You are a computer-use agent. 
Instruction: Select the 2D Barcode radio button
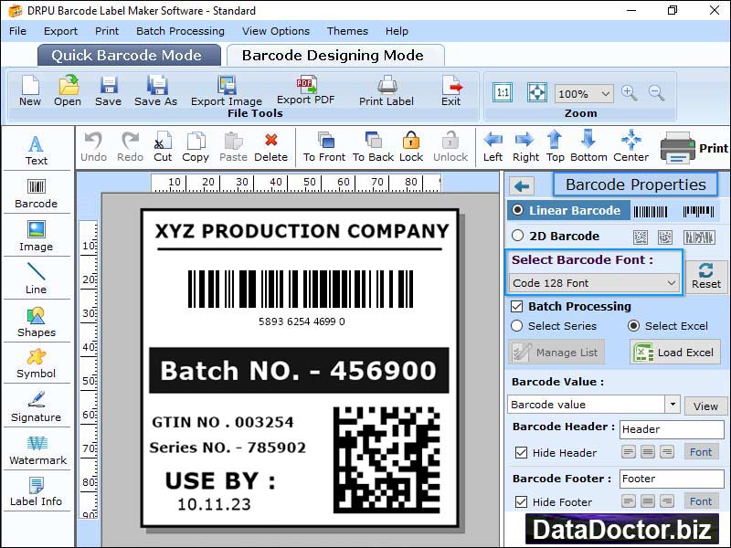[518, 236]
